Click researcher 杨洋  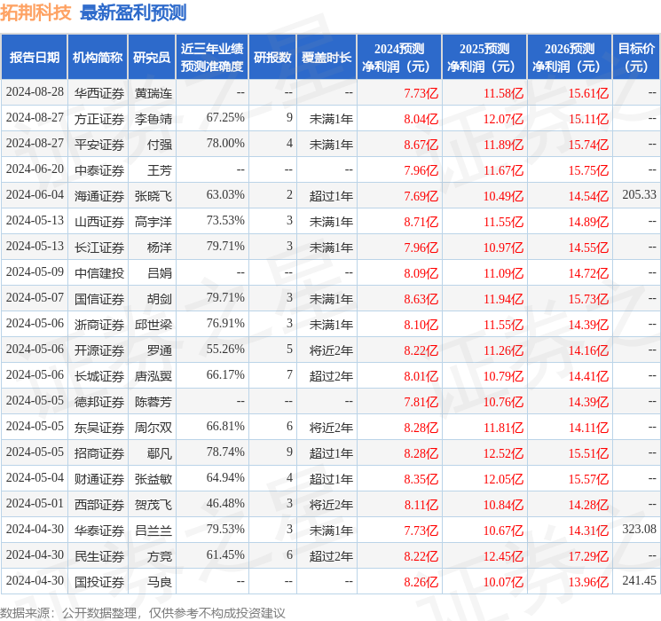(x=160, y=248)
